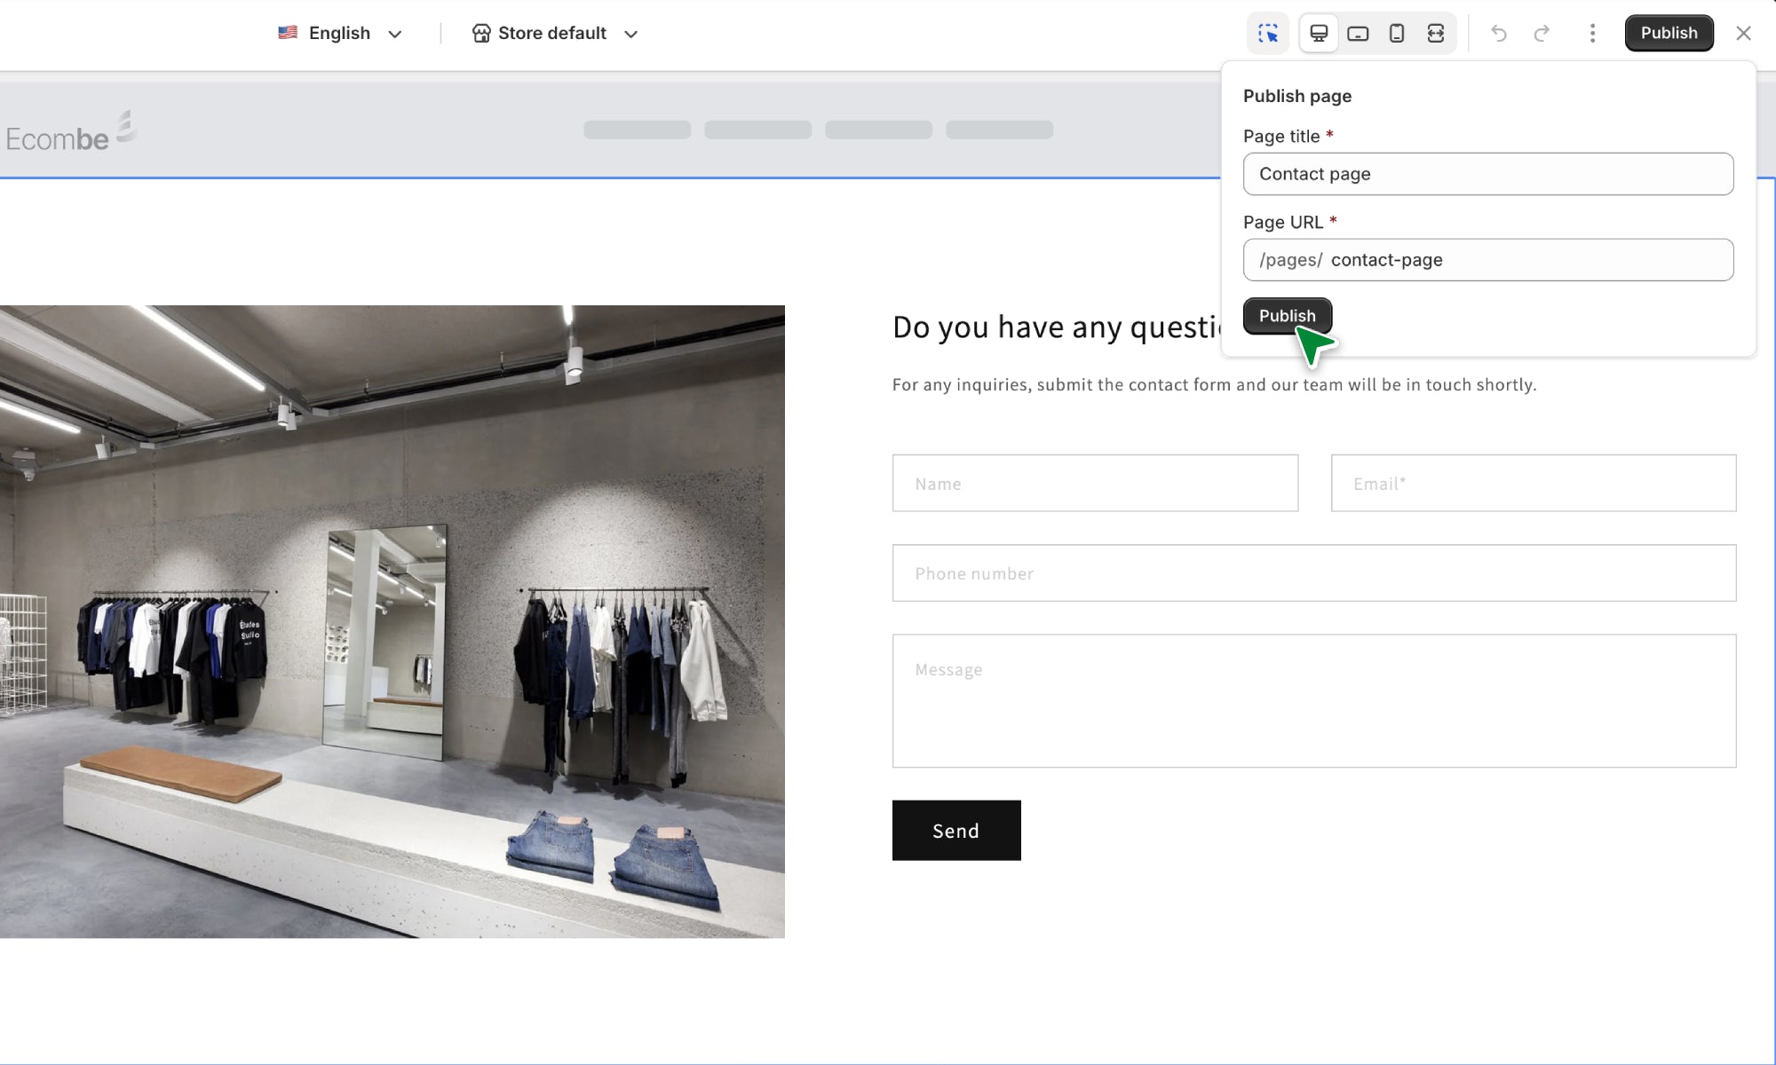Close the editor with the X icon
The image size is (1776, 1065).
coord(1743,34)
